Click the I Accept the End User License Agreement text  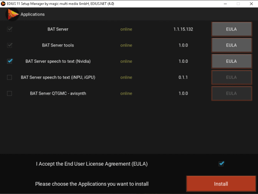click(92, 164)
